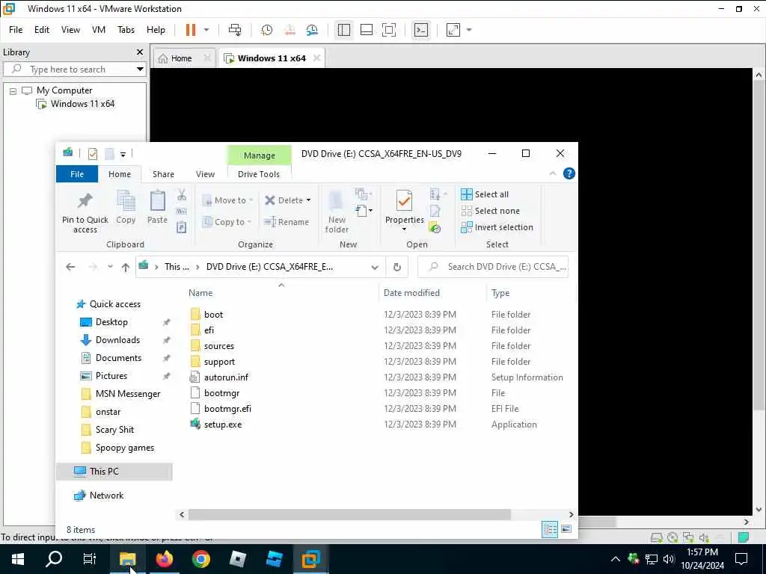Viewport: 766px width, 574px height.
Task: Open the Copy to dropdown
Action: tap(227, 222)
